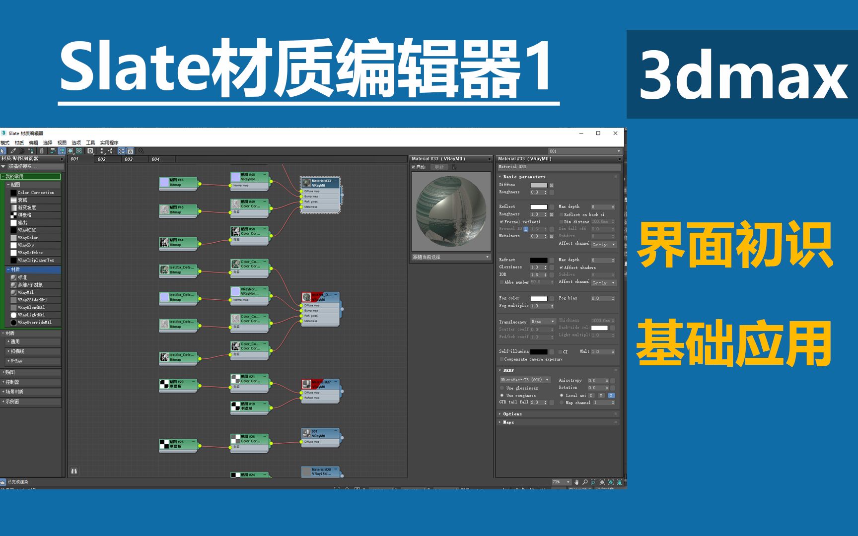Toggle the Auto preview update checkbox
The height and width of the screenshot is (536, 858).
click(414, 167)
